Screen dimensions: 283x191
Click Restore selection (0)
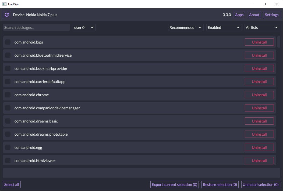[220, 185]
